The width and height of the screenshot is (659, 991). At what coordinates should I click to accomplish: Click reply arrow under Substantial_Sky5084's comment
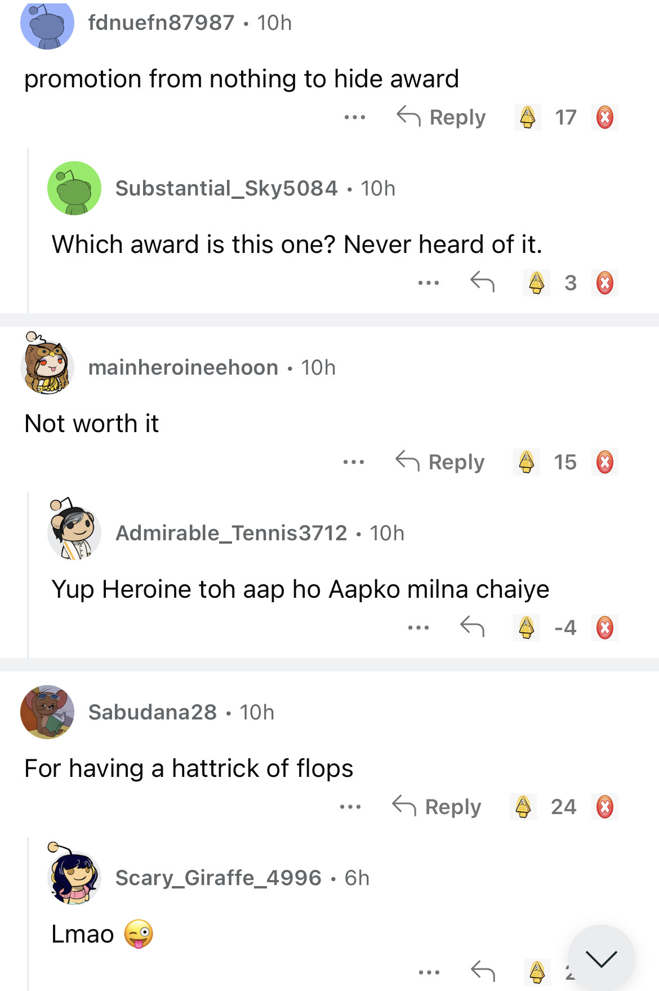pos(482,282)
